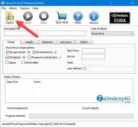Open the File menu

4,8
